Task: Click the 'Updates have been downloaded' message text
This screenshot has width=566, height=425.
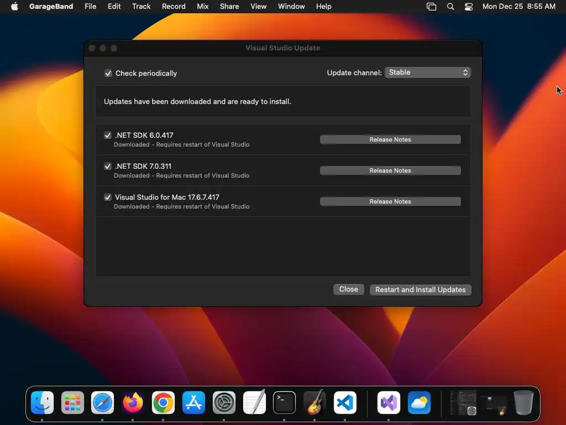Action: click(x=197, y=102)
